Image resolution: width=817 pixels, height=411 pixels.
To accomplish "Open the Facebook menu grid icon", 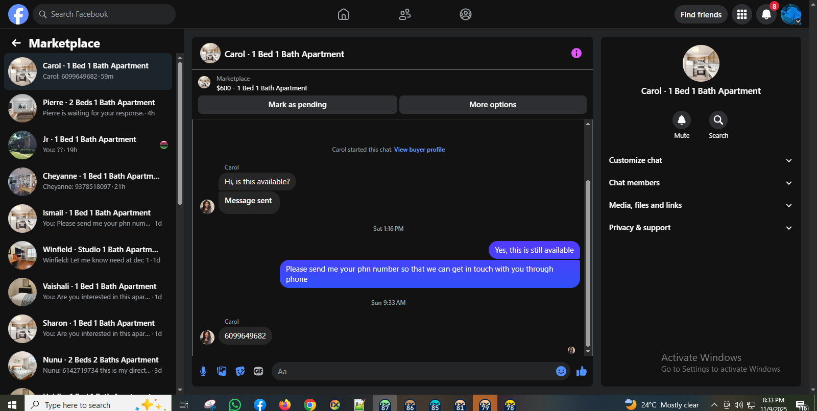I will point(742,14).
